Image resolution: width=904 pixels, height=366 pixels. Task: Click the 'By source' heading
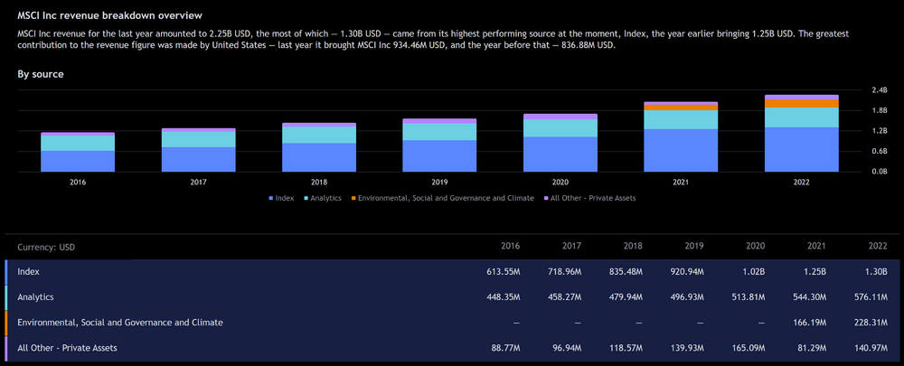click(41, 74)
